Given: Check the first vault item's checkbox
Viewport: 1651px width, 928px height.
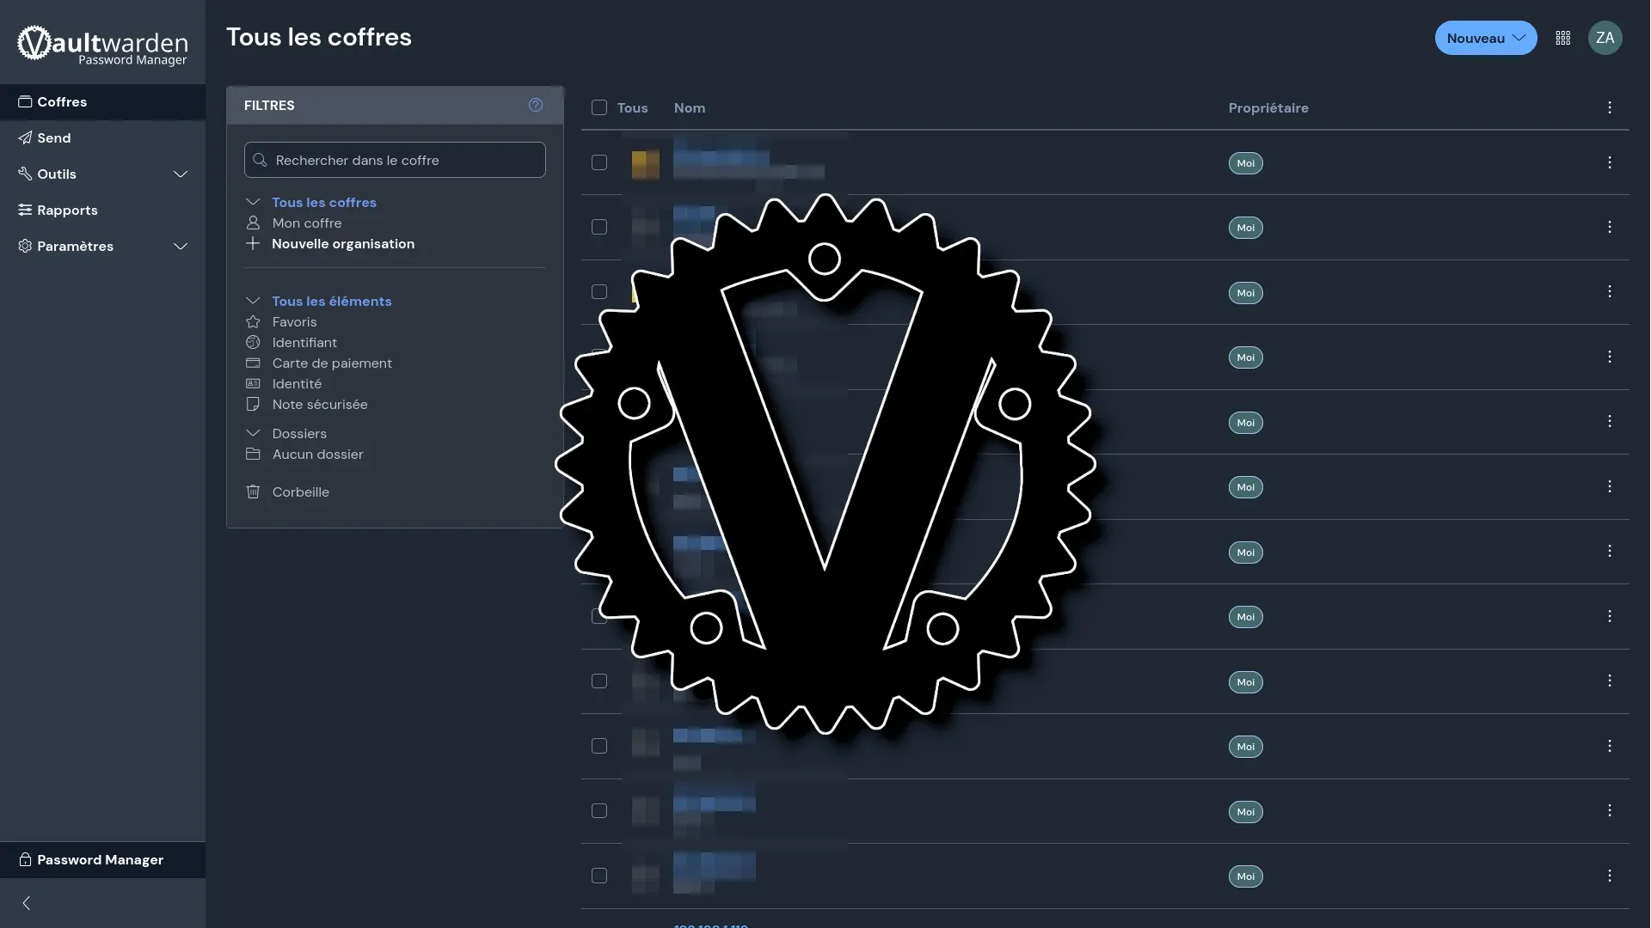Looking at the screenshot, I should (x=599, y=162).
